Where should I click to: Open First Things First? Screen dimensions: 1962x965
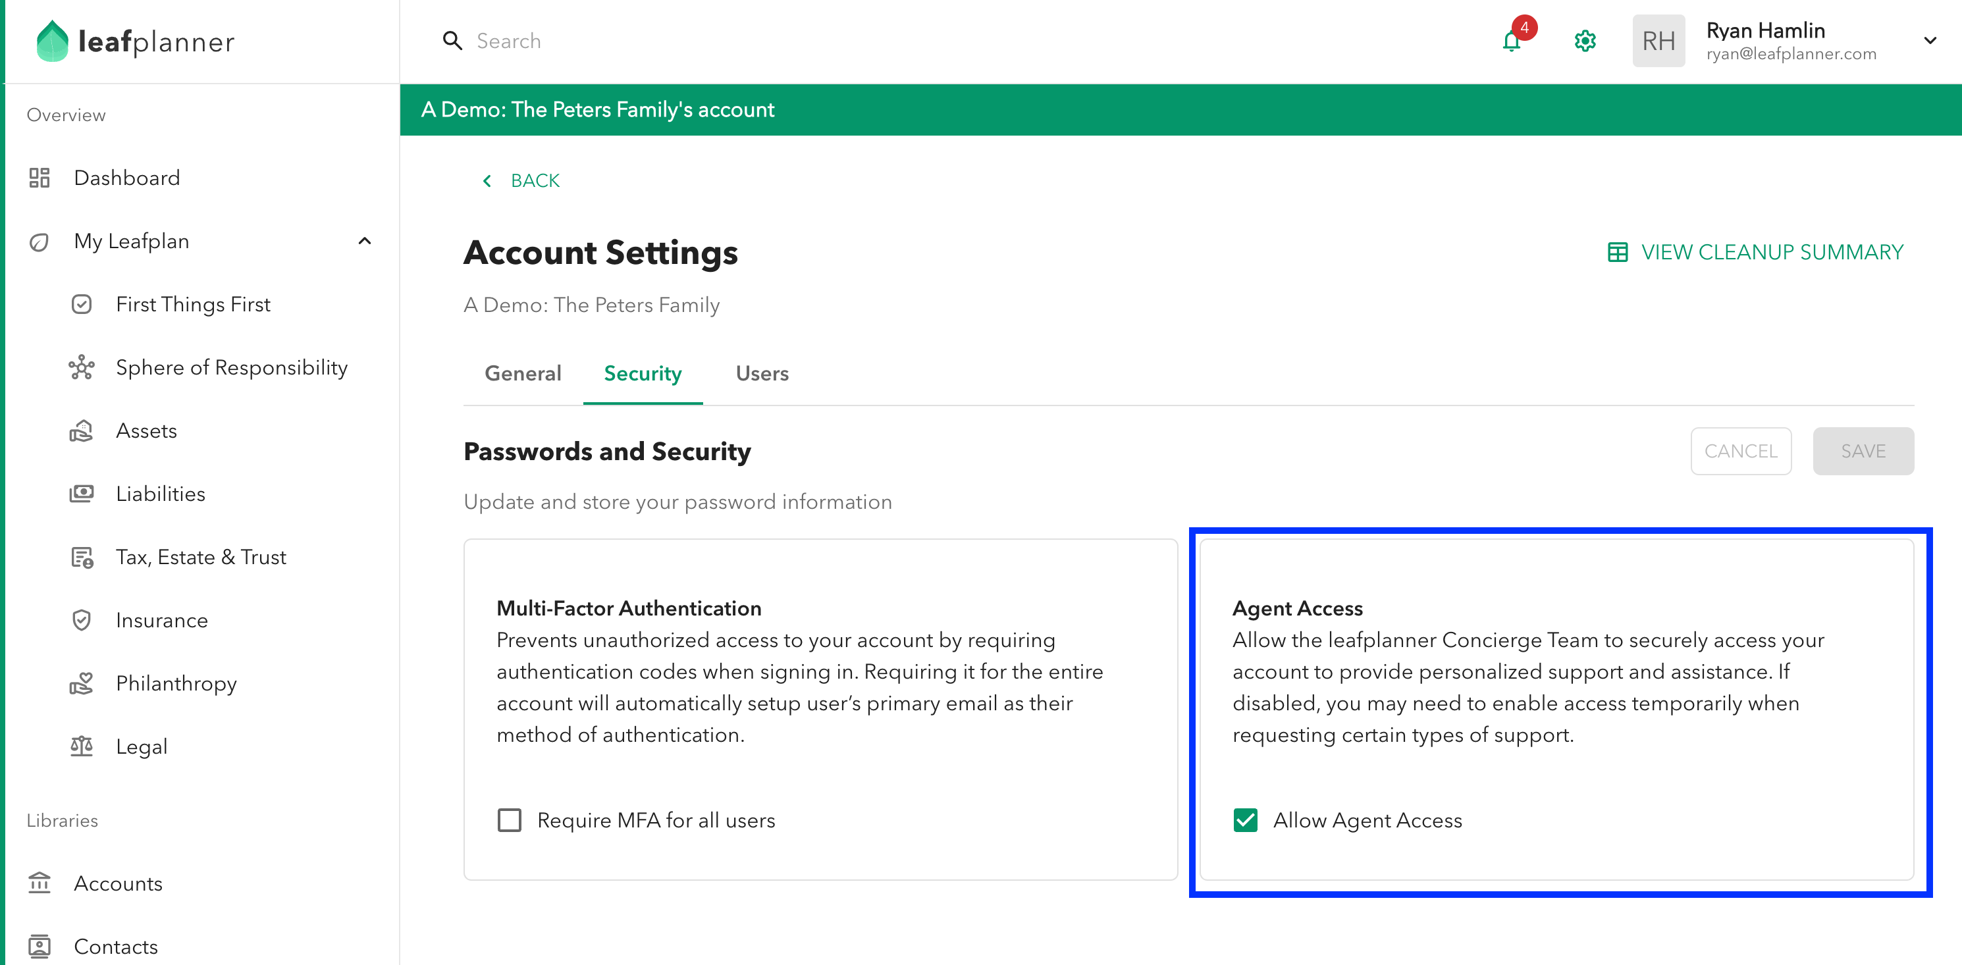point(193,305)
